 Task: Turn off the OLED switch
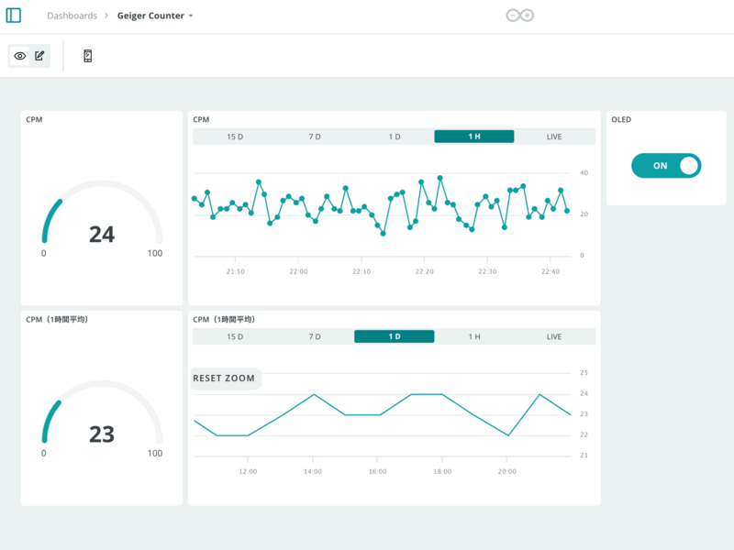click(x=666, y=166)
